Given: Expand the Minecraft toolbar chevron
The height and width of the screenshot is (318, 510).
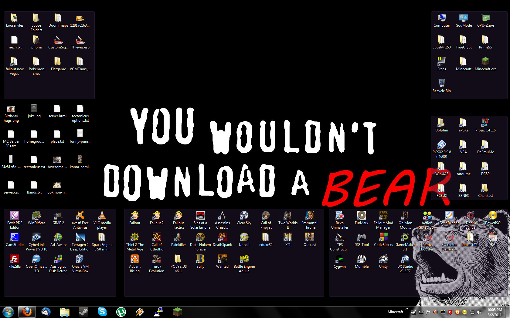Looking at the screenshot, I should [407, 309].
